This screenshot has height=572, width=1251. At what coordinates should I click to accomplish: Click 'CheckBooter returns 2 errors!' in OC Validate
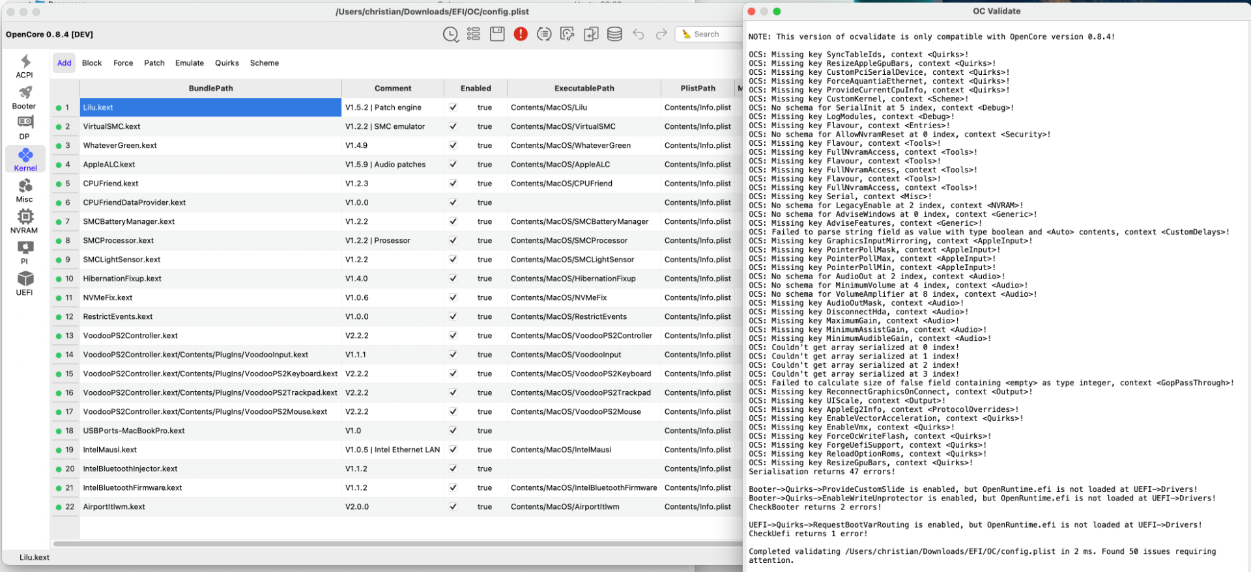pyautogui.click(x=814, y=507)
